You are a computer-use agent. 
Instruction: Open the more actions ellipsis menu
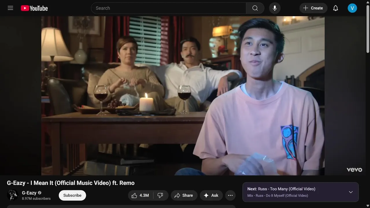coord(230,195)
